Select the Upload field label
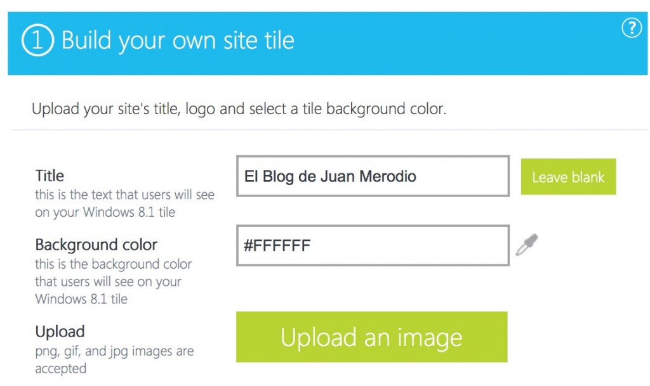The image size is (650, 386). [60, 331]
